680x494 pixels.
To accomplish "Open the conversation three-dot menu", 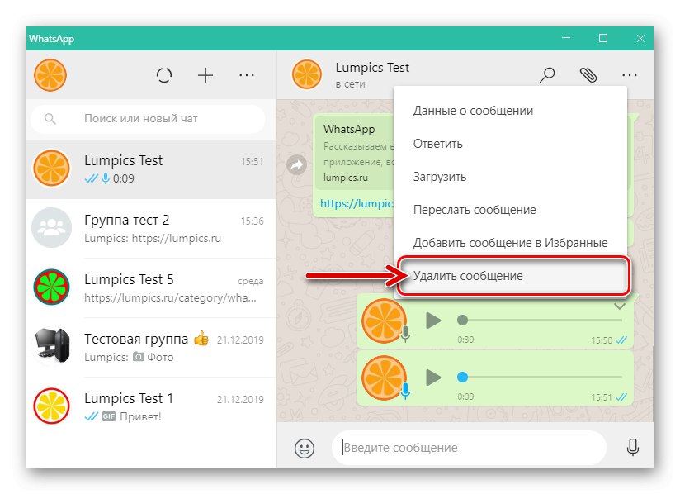I will (630, 74).
